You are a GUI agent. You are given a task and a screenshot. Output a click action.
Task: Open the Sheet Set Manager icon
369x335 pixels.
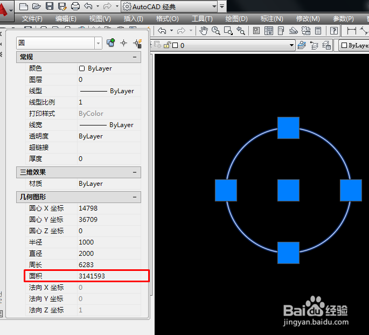click(293, 31)
